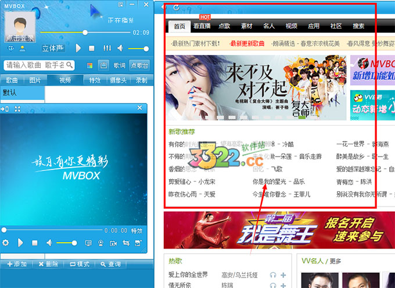The image size is (395, 288).
Task: Click the 最新更新歌曲 red link
Action: (x=247, y=44)
